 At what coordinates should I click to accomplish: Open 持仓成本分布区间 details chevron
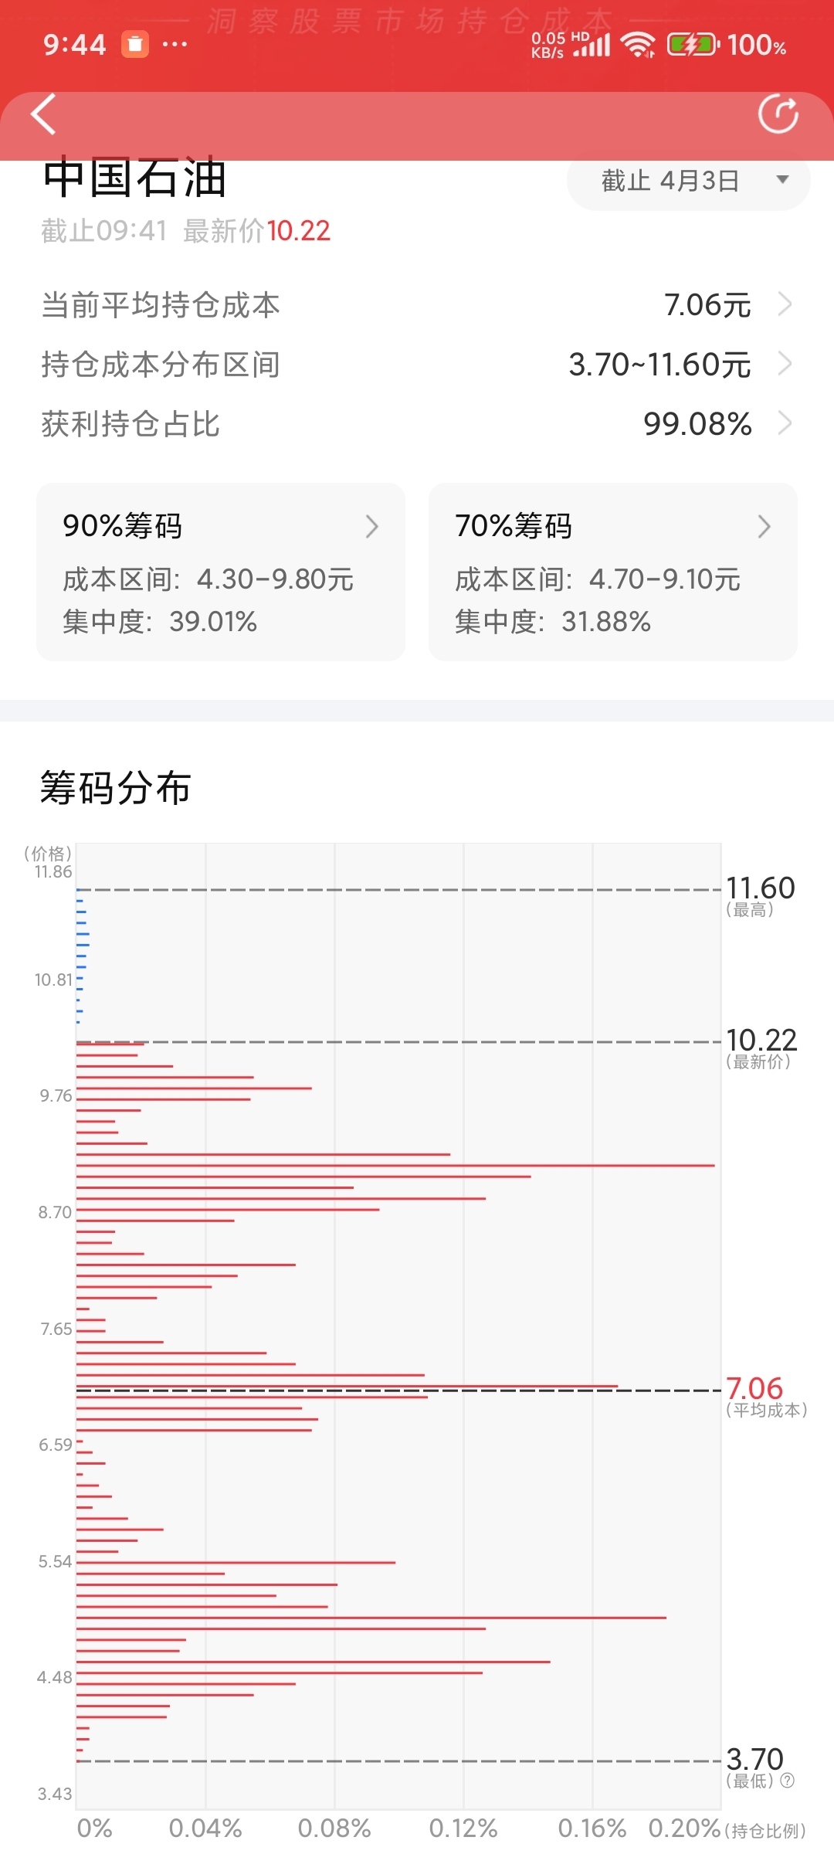pos(785,364)
